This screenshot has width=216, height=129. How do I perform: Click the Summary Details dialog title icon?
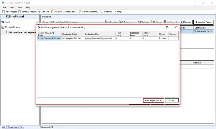(39, 27)
